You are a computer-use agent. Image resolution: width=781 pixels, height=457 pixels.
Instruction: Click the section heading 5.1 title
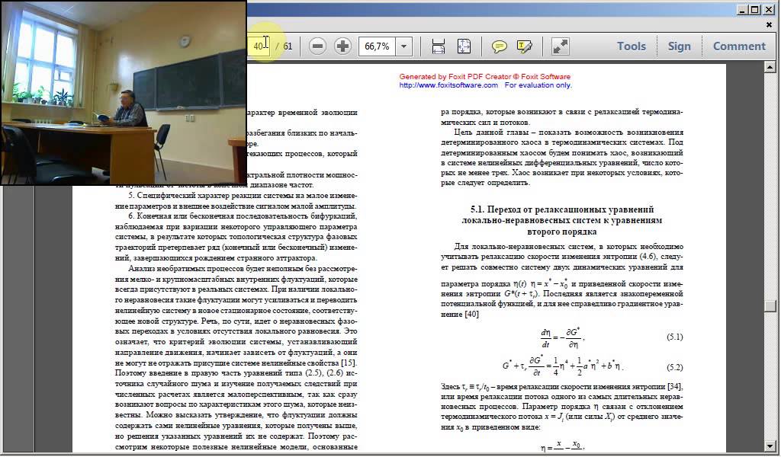[x=562, y=220]
